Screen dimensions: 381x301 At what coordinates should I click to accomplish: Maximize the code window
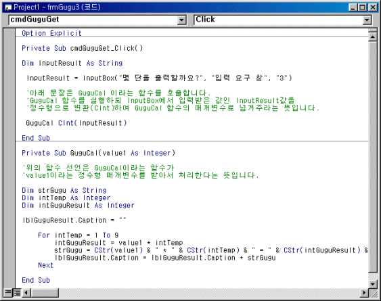(362, 7)
